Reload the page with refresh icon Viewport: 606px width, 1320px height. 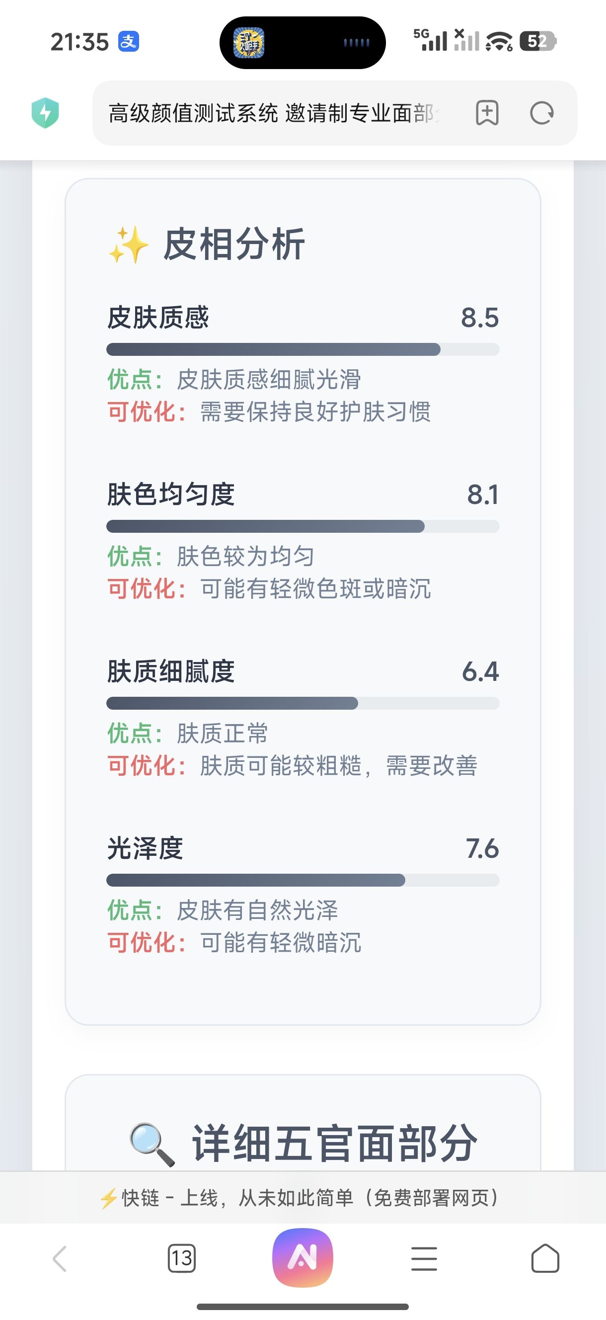click(x=541, y=113)
